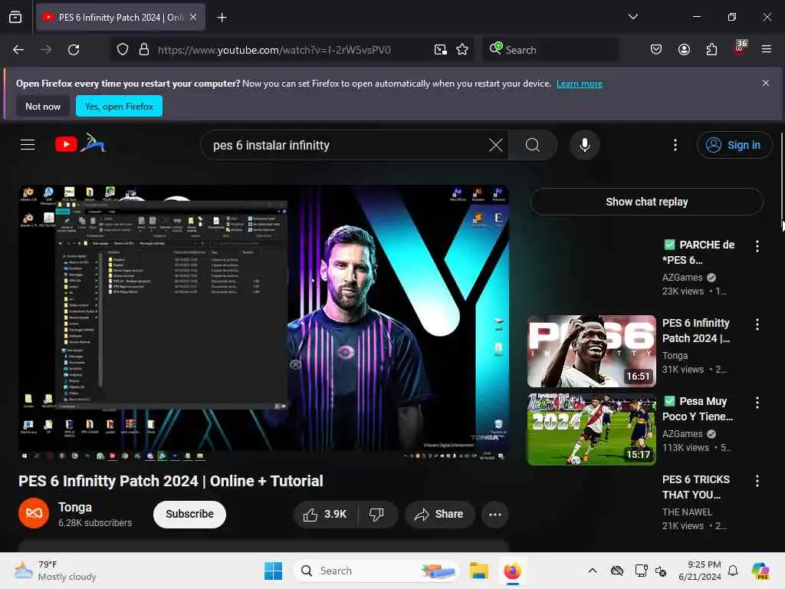Click the Show chat replay button

pos(646,202)
